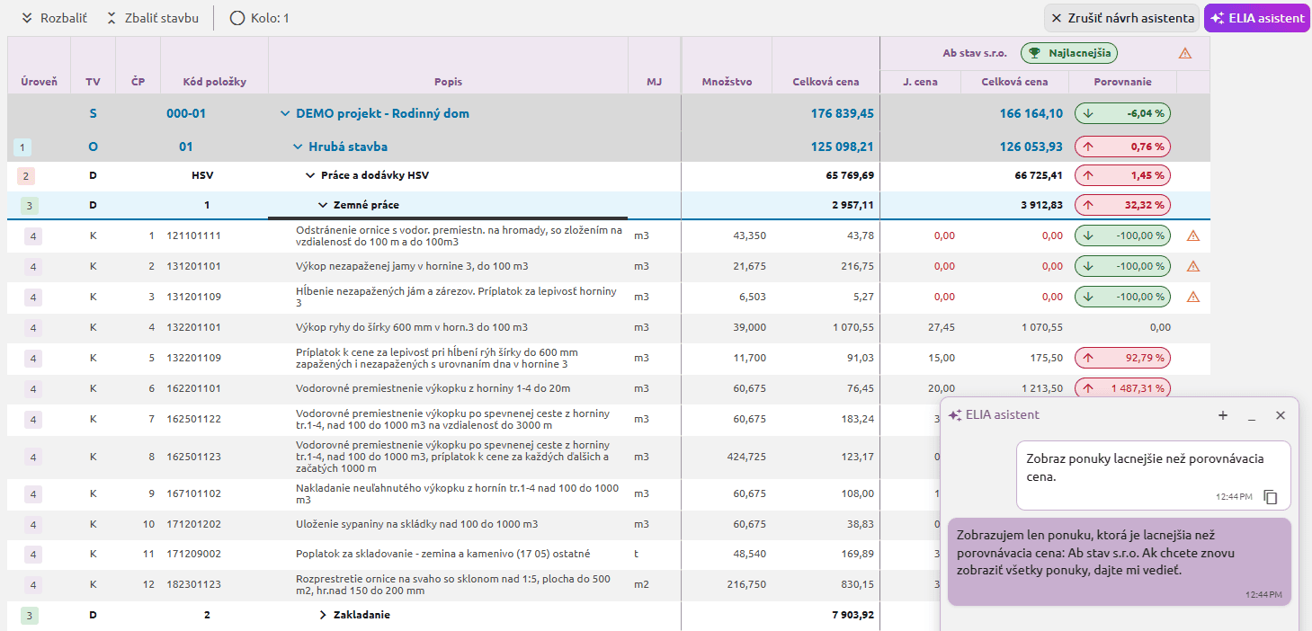The width and height of the screenshot is (1312, 631).
Task: Click code 000-01 on DEMO projekt row
Action: click(186, 113)
